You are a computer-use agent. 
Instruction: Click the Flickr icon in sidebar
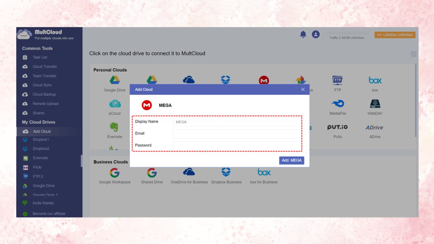click(25, 167)
